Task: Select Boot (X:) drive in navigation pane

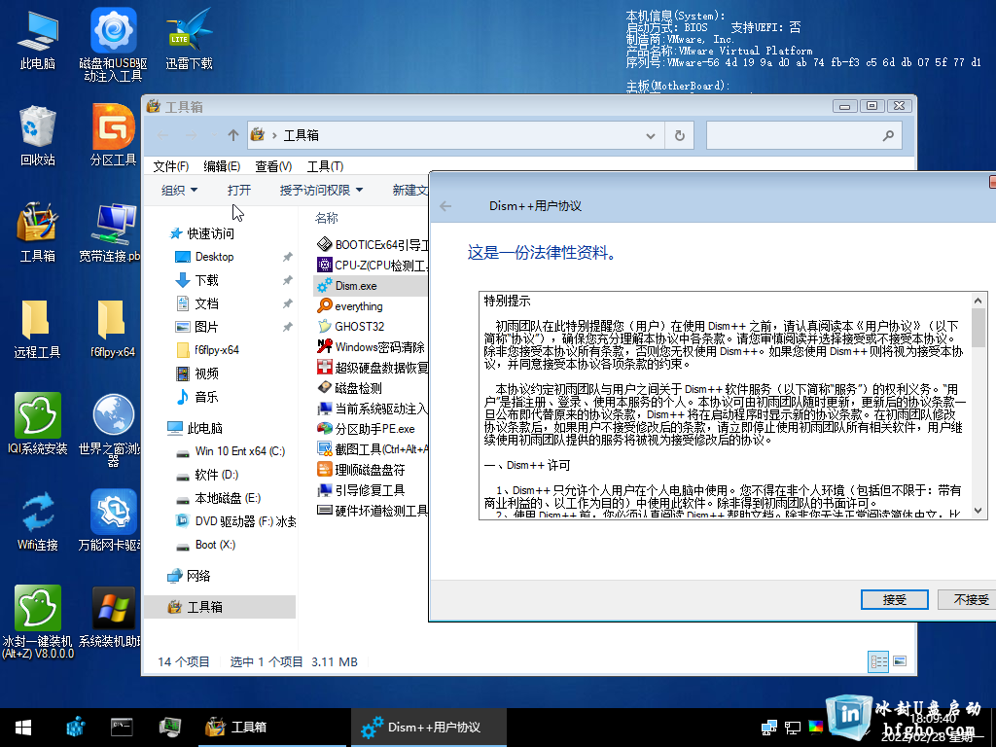Action: click(x=206, y=545)
